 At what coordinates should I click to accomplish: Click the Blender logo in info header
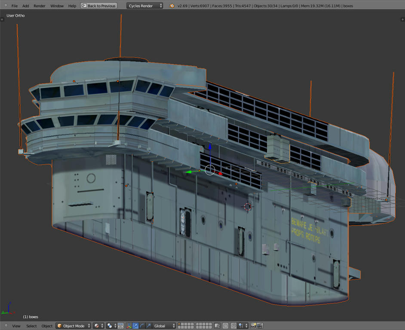(x=172, y=6)
